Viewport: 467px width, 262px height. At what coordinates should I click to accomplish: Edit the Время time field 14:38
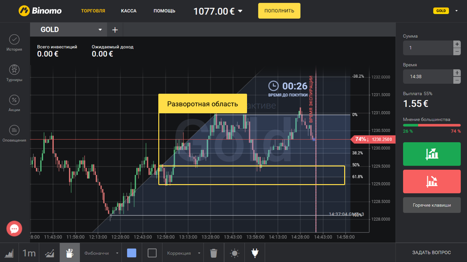(428, 76)
